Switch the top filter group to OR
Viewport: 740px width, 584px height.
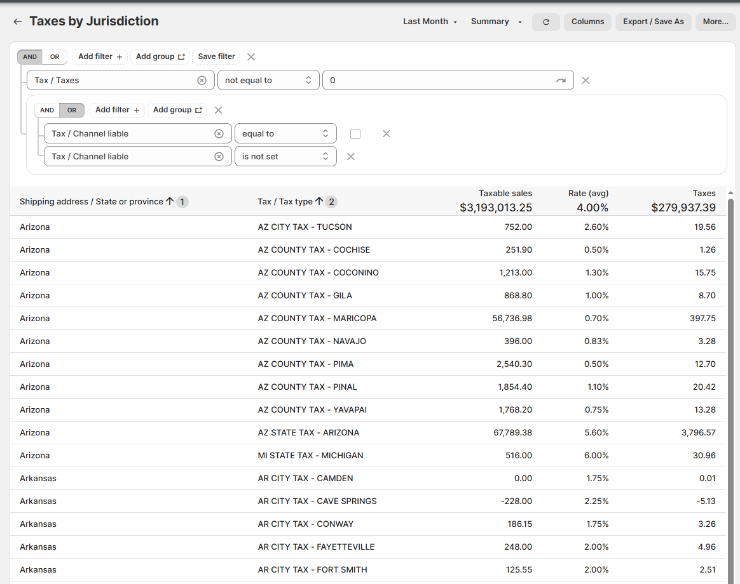(55, 57)
